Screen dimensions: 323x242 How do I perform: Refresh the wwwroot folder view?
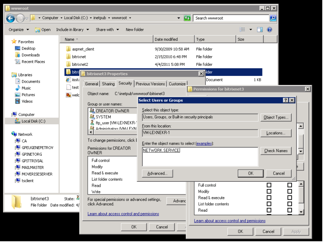click(x=187, y=18)
